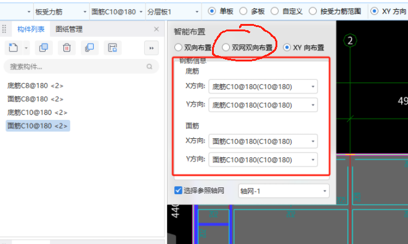Open the 板受力筋 dropdown
Viewport: 408px width, 244px height.
[61, 12]
